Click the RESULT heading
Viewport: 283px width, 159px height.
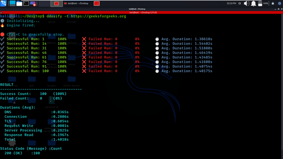click(x=7, y=85)
